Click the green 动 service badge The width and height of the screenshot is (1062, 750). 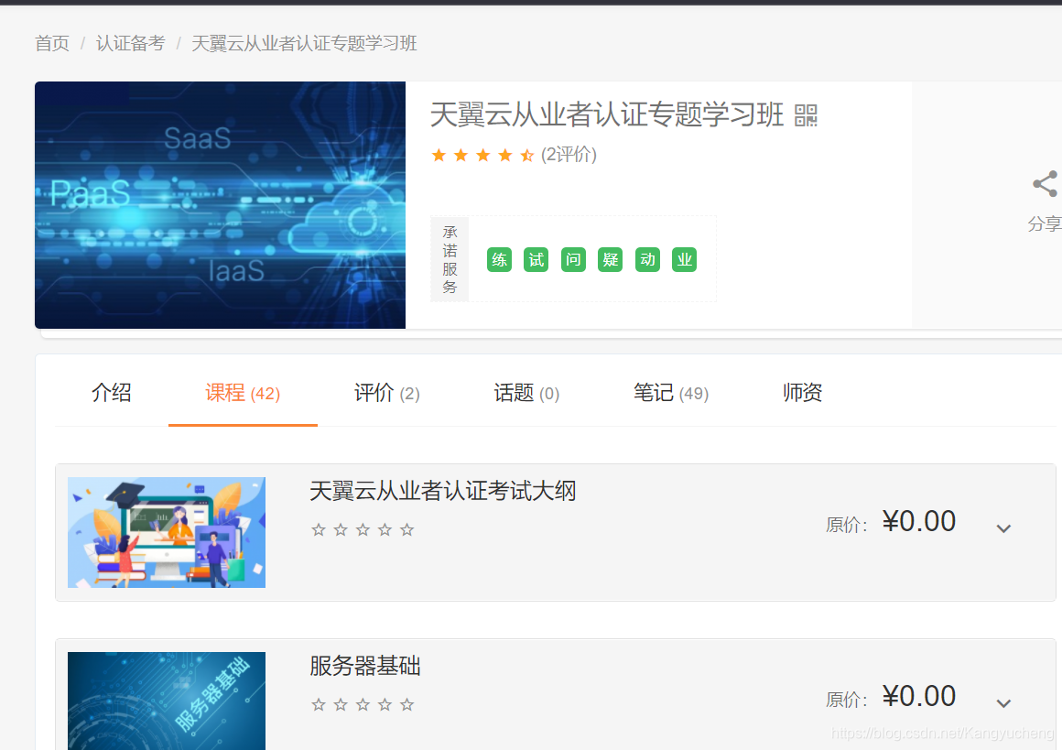[x=647, y=259]
